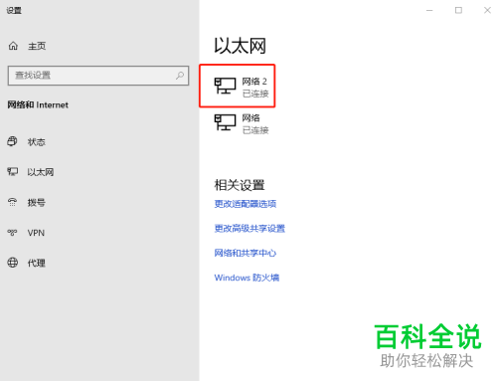Focus the 查找设置 search field
The height and width of the screenshot is (381, 497).
coord(98,76)
